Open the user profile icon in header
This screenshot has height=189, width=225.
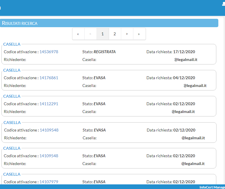[x=223, y=4]
